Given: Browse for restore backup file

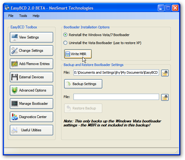Looking at the screenshot, I should click(x=165, y=97).
